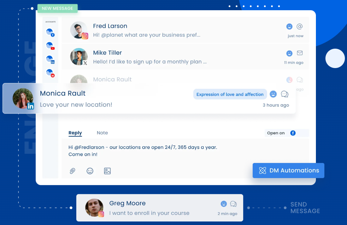Click the Accounts heading in the sidebar
The height and width of the screenshot is (225, 347).
(x=51, y=22)
